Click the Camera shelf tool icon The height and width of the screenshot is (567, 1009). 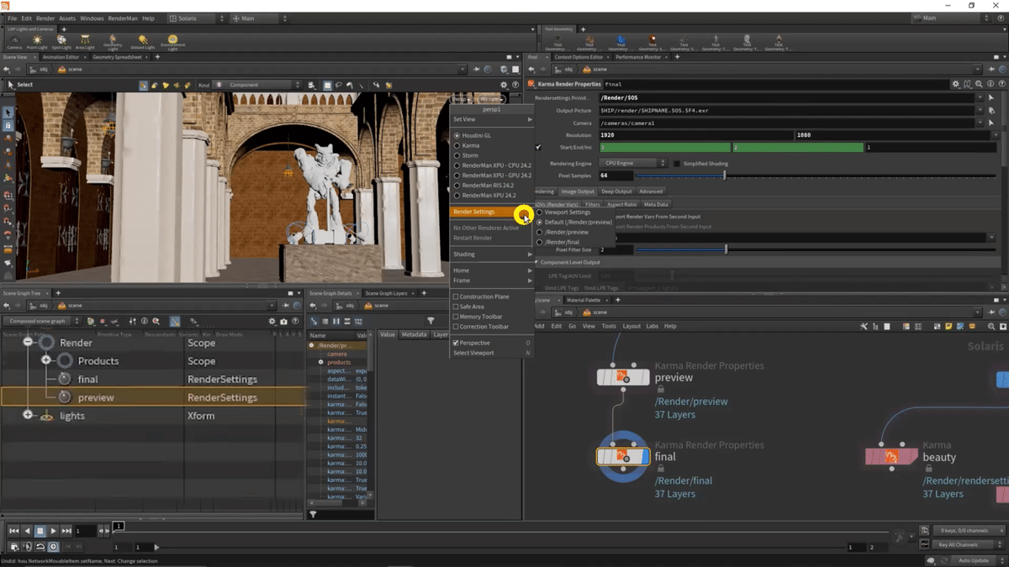tap(14, 41)
